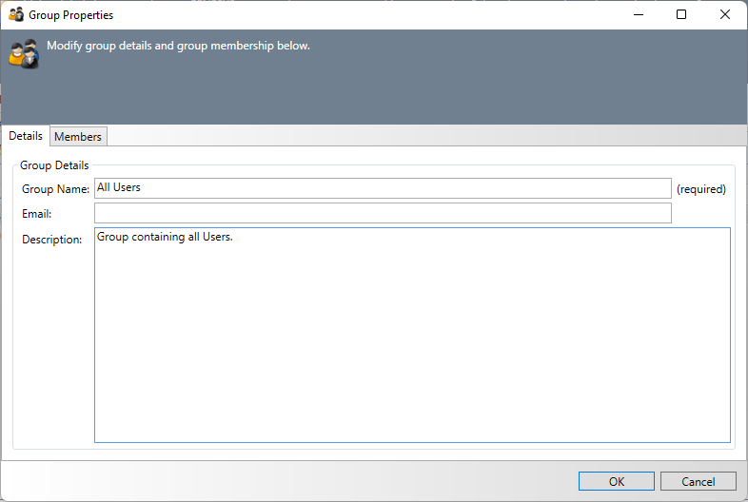Click the 'Description:' label
748x502 pixels.
pos(52,240)
